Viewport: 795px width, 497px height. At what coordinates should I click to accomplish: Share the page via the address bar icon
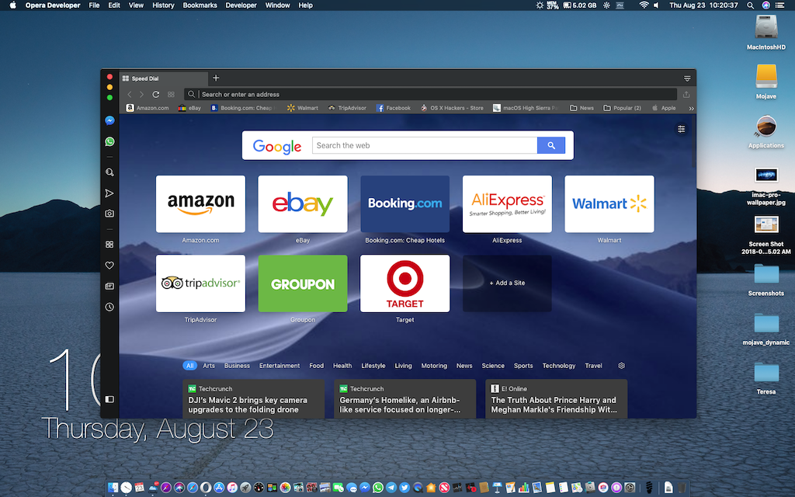686,94
